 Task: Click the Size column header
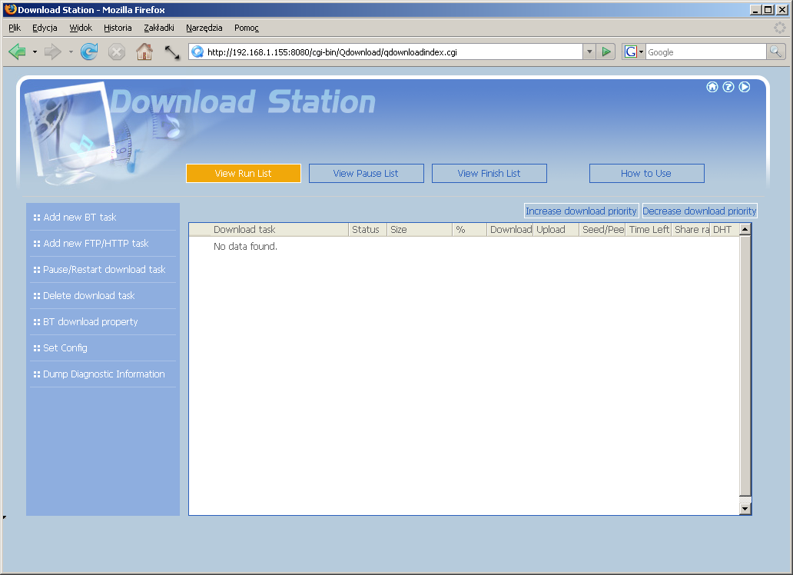pyautogui.click(x=420, y=229)
